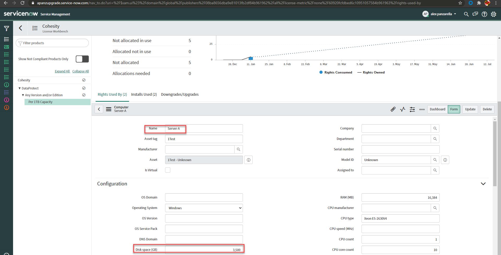Click the Form view button
The width and height of the screenshot is (501, 255).
coord(454,109)
